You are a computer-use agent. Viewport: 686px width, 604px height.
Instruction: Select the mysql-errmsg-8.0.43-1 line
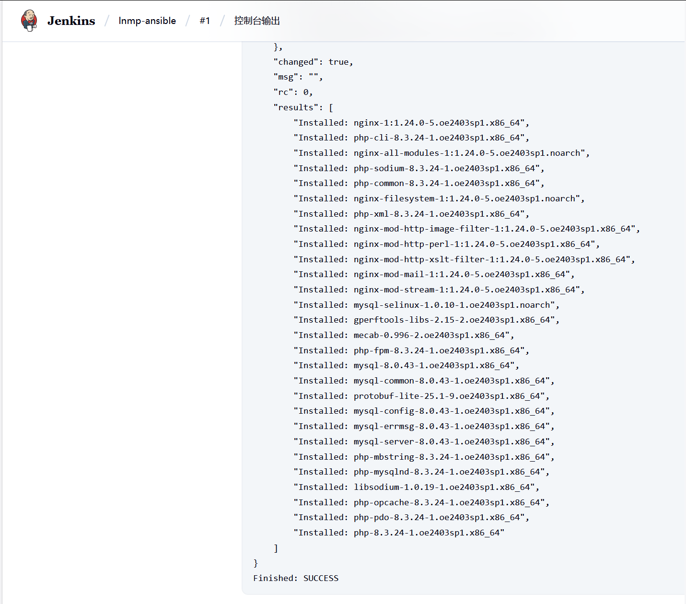[424, 426]
